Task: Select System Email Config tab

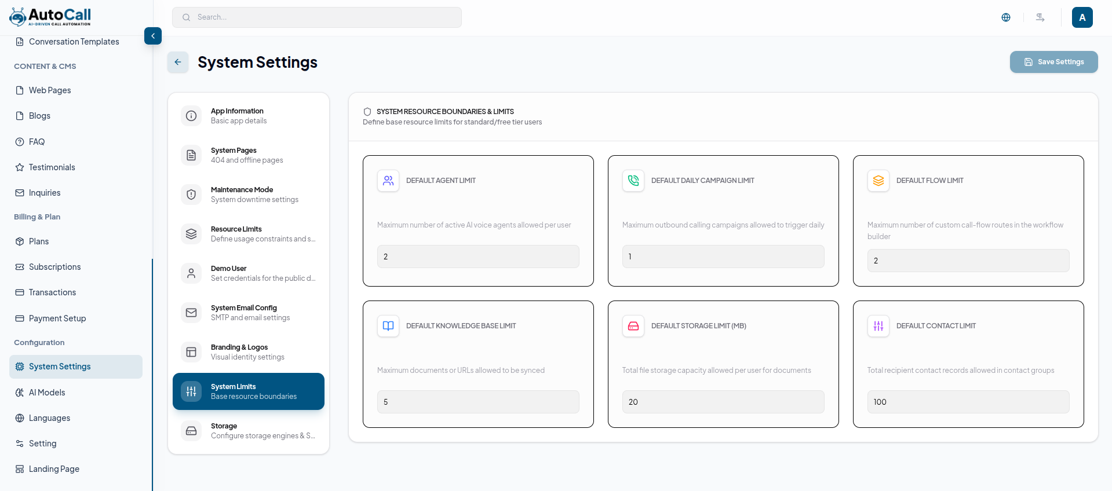Action: (249, 313)
